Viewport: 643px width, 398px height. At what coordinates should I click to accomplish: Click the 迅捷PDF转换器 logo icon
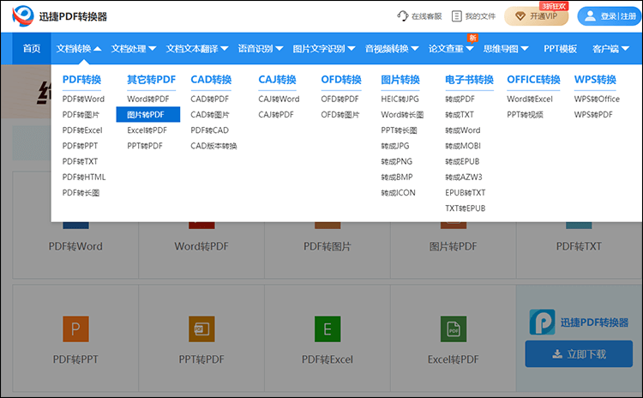23,16
